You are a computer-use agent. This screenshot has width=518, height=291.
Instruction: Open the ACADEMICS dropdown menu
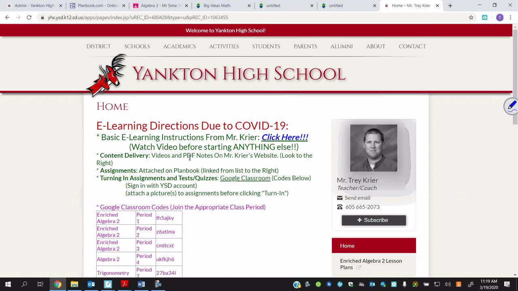pyautogui.click(x=179, y=46)
